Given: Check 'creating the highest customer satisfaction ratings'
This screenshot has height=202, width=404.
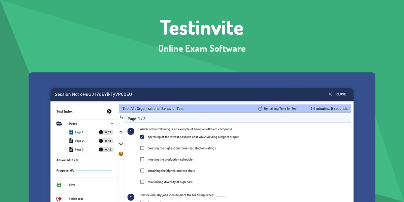Looking at the screenshot, I should click(142, 148).
